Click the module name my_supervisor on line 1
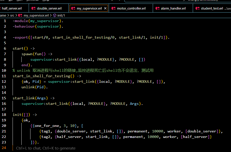 (x=45, y=21)
